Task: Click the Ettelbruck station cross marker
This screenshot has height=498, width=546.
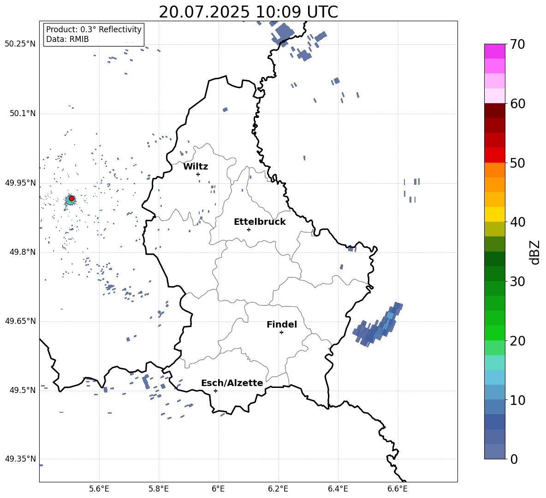Action: click(x=249, y=229)
